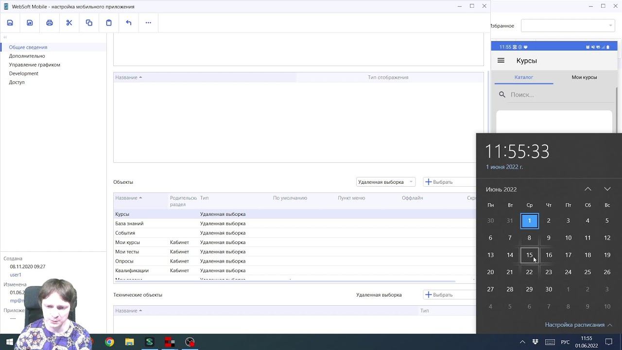
Task: Click the Copy icon in the toolbar
Action: tap(89, 23)
